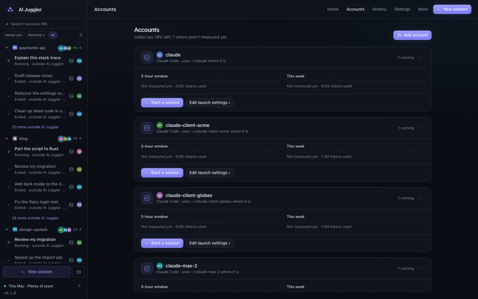Show 24 more outside AI Juggler

pyautogui.click(x=36, y=218)
